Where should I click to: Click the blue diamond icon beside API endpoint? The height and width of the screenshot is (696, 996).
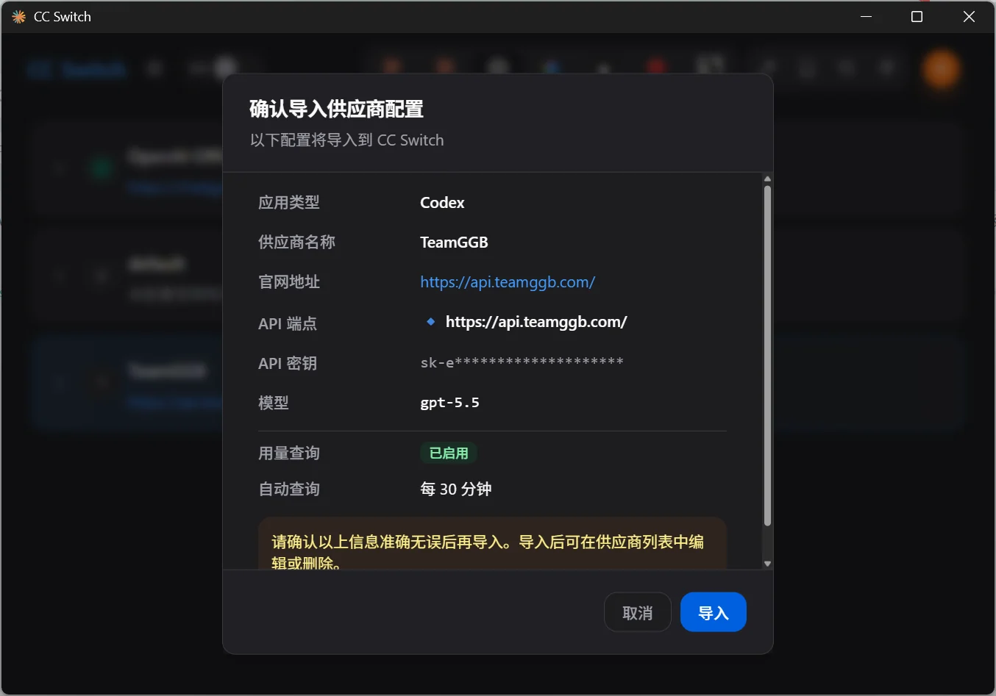click(x=430, y=322)
